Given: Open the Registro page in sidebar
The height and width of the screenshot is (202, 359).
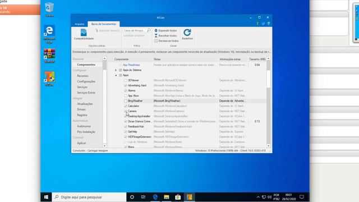Looking at the screenshot, I should pos(82,115).
